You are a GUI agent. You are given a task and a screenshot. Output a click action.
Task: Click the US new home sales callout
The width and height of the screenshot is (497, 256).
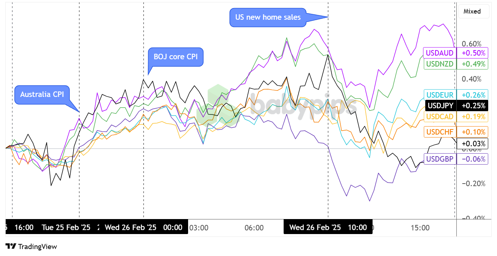[x=268, y=17]
